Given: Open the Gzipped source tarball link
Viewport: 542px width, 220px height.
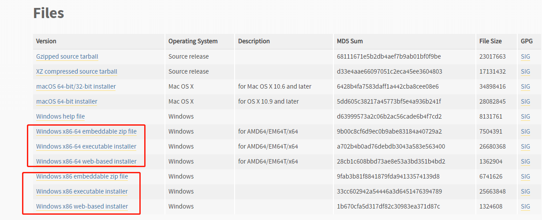Looking at the screenshot, I should pos(67,56).
